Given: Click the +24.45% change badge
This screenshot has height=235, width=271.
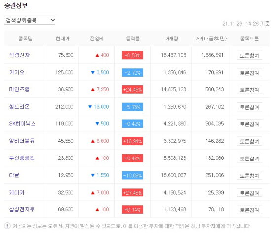Looking at the screenshot, I should tap(133, 89).
